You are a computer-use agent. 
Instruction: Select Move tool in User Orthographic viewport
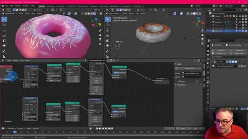click(x=108, y=30)
